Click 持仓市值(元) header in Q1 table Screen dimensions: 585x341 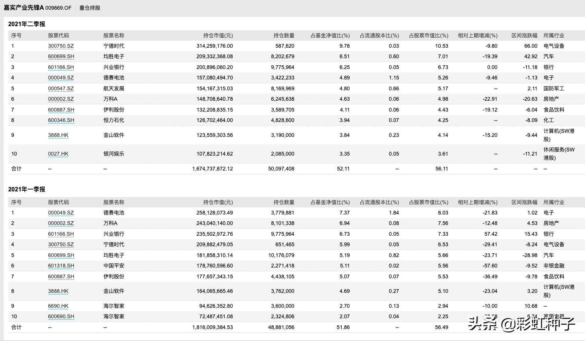(218, 202)
